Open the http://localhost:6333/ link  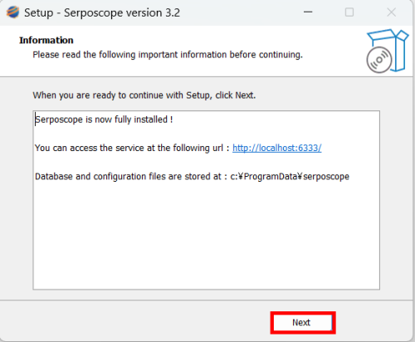point(276,148)
